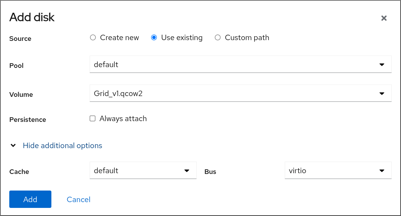Collapse options using the chevron icon
The image size is (401, 216).
click(13, 146)
